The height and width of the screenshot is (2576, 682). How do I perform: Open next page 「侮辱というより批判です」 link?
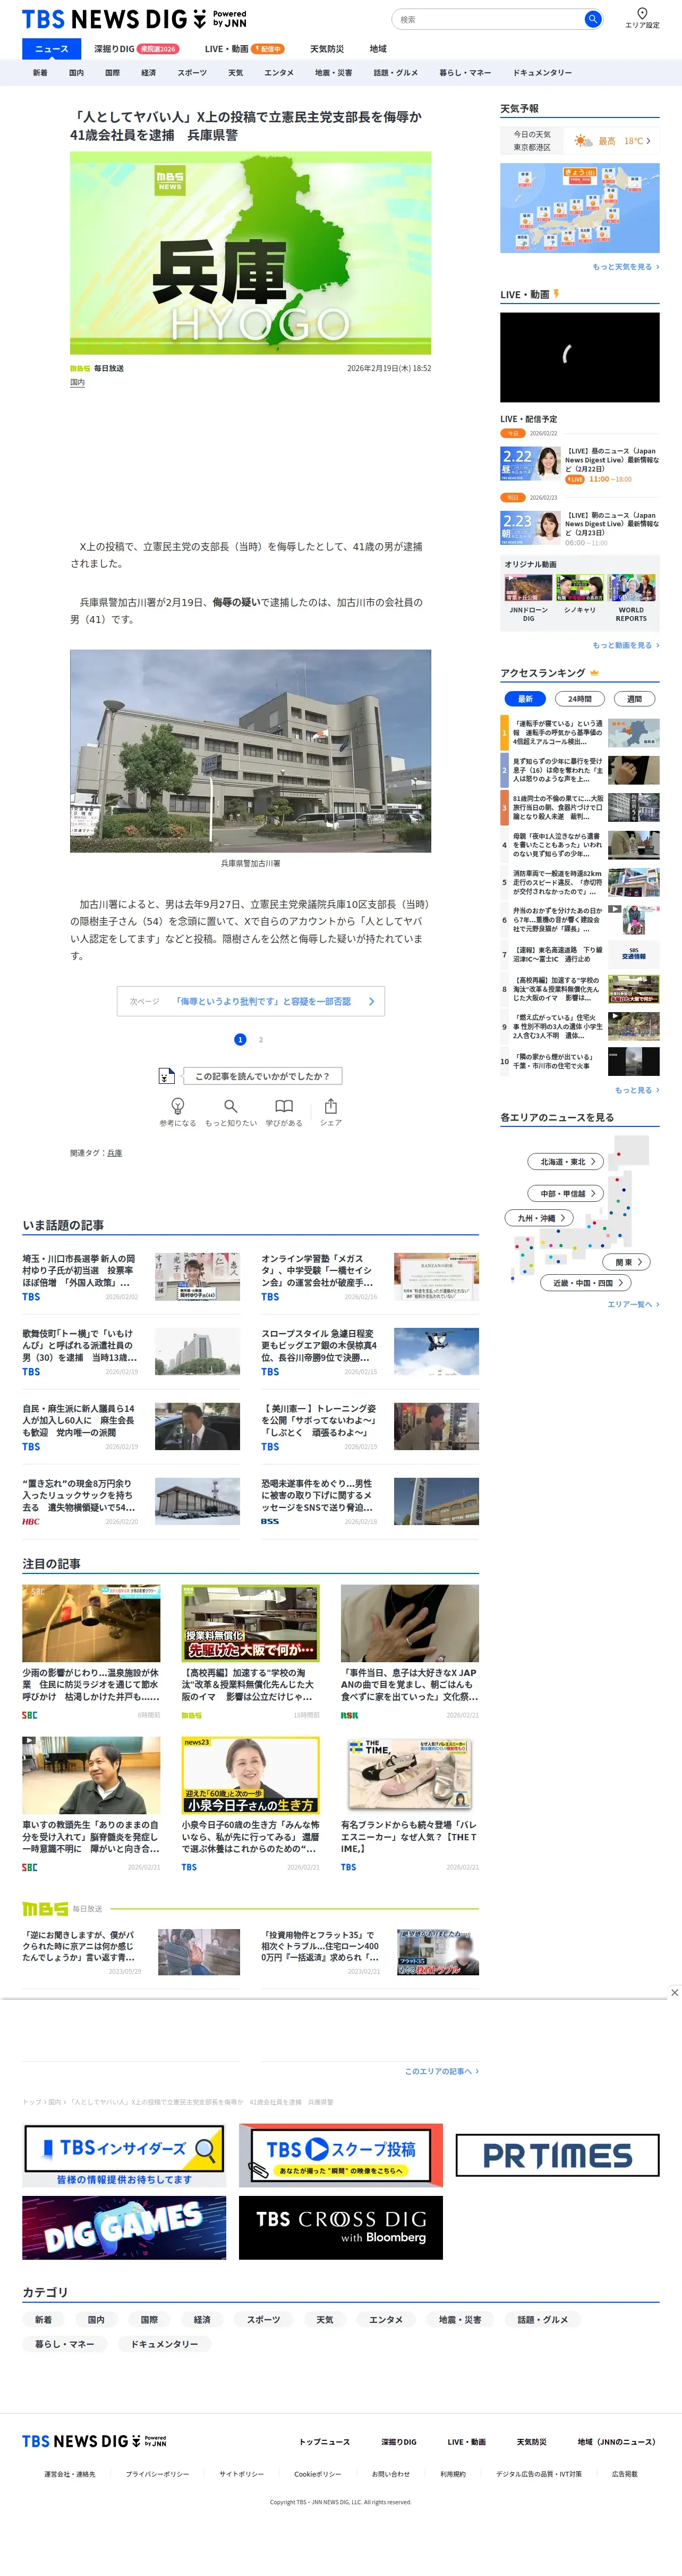[251, 1001]
